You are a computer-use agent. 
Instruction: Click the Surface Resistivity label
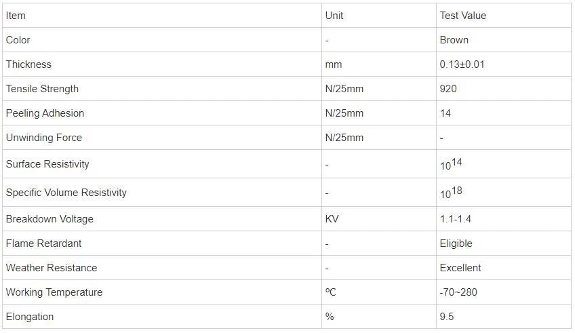point(47,164)
